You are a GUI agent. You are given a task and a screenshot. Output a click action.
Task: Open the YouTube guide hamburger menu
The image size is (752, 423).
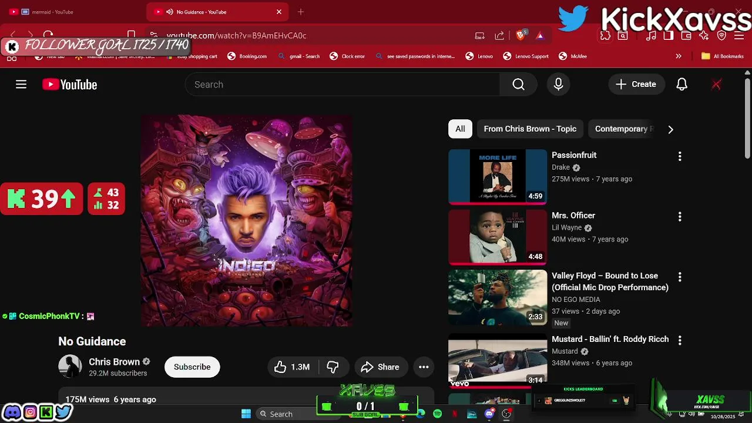[x=21, y=85]
